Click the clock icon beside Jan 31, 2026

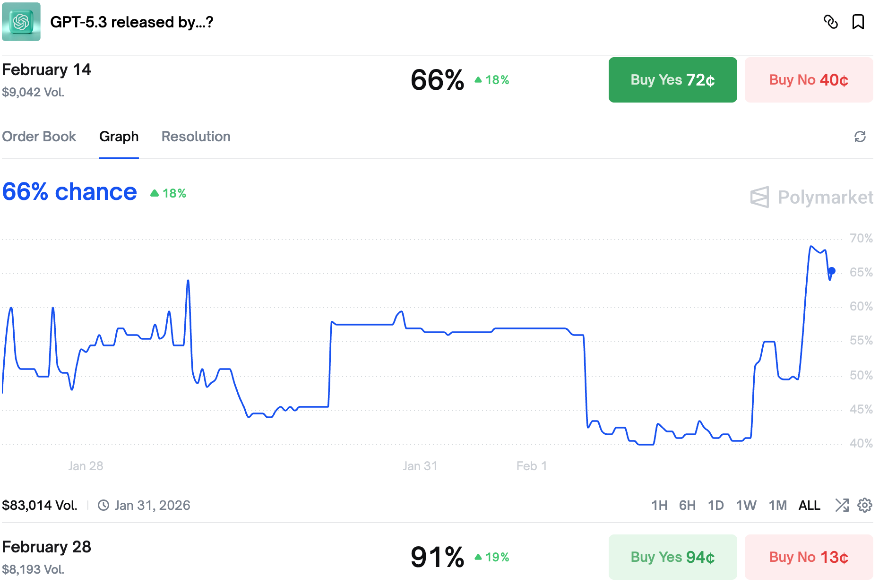click(x=103, y=505)
